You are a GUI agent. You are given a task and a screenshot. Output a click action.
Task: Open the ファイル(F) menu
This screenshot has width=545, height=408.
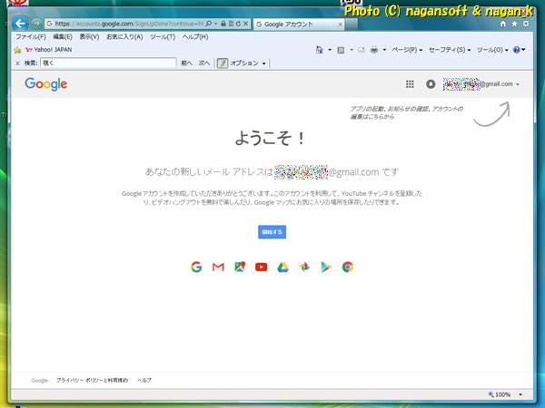(33, 37)
